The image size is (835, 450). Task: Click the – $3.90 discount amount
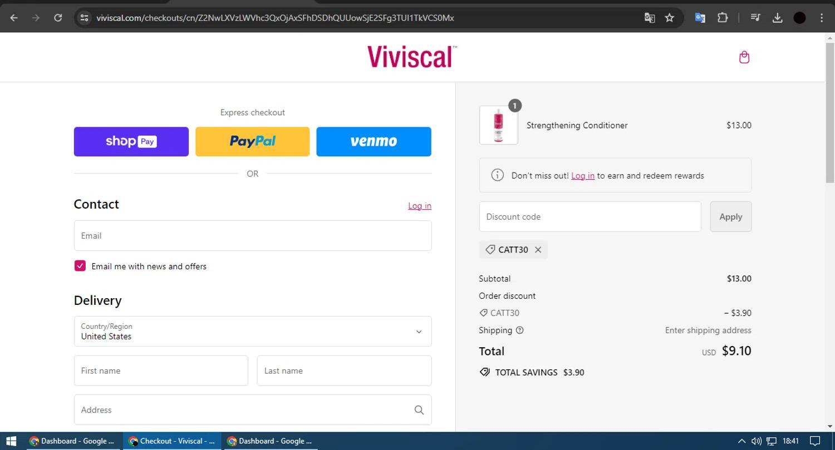(738, 313)
